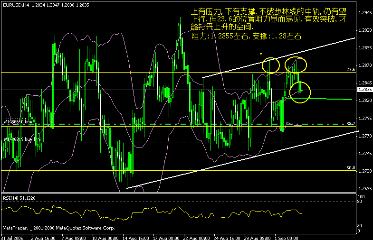Click the 1.2745 price axis label
This screenshot has height=240, width=373.
click(365, 153)
